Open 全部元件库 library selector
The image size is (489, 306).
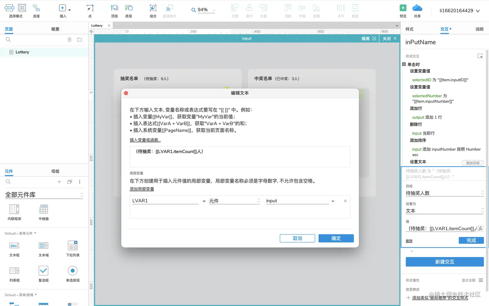pyautogui.click(x=44, y=195)
